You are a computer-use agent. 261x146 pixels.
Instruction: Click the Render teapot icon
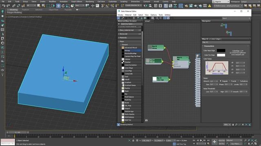[x=196, y=6]
